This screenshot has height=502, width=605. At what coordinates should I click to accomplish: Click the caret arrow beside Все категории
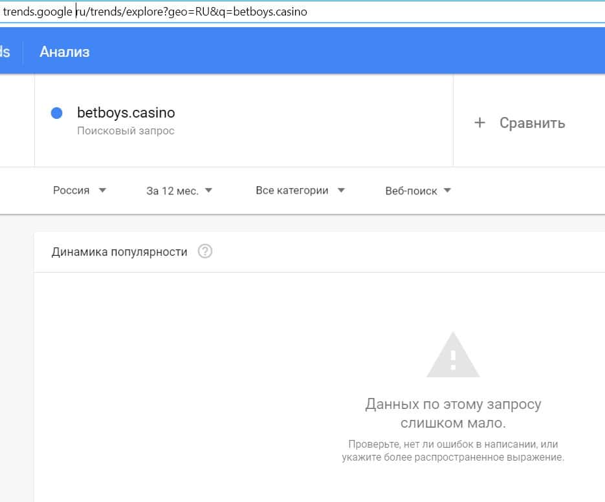point(342,191)
